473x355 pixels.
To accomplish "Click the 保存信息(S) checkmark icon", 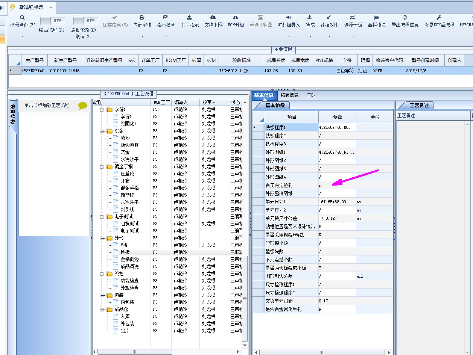I will pos(114,18).
